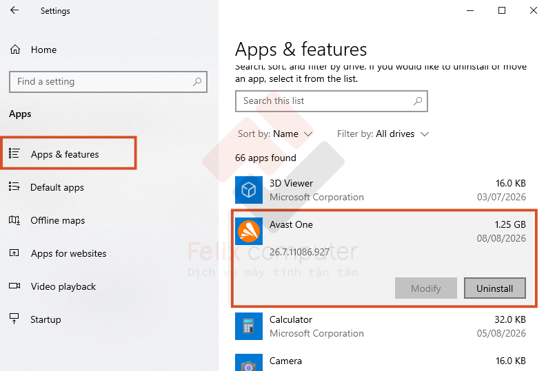
Task: Click the 66 apps found text
Action: (x=265, y=158)
